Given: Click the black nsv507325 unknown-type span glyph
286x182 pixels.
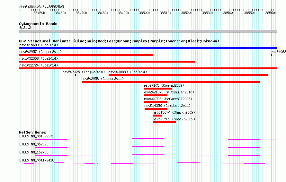Looking at the screenshot, I should [x=69, y=75].
